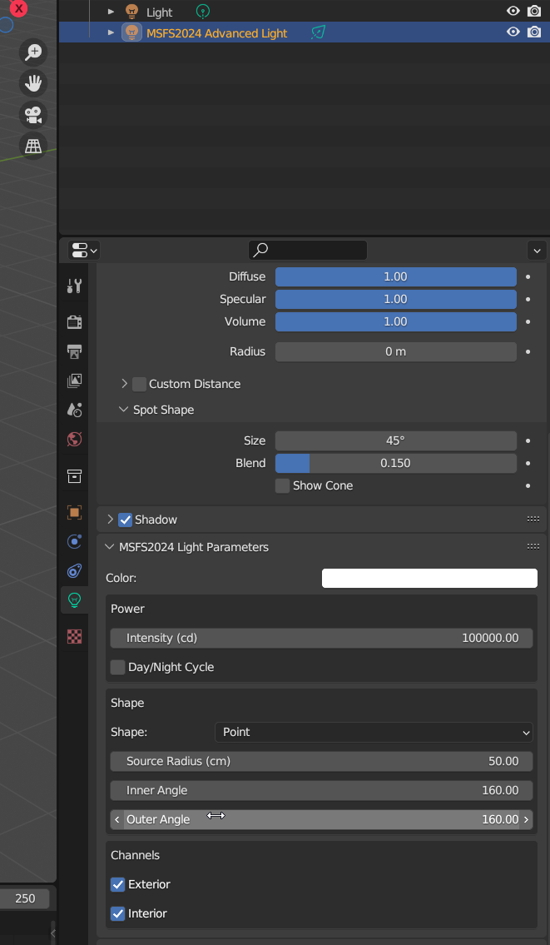
Task: Click the light bulb icon of Light row
Action: coord(131,12)
